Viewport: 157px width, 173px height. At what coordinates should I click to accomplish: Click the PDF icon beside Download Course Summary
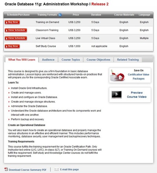pos(6,169)
